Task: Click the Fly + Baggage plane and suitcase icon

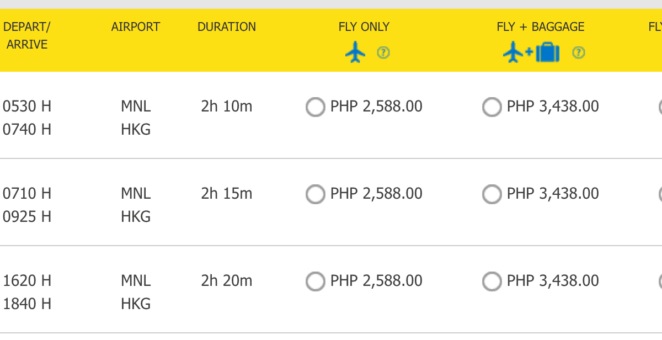Action: [x=531, y=53]
